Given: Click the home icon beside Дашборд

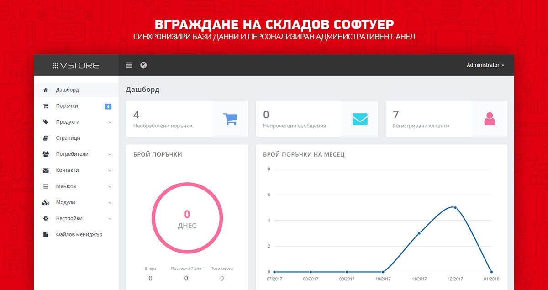Looking at the screenshot, I should pyautogui.click(x=46, y=90).
